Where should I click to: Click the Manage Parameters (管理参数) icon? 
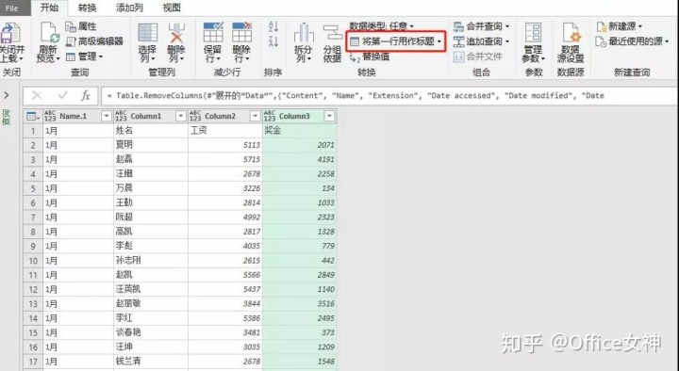(533, 33)
